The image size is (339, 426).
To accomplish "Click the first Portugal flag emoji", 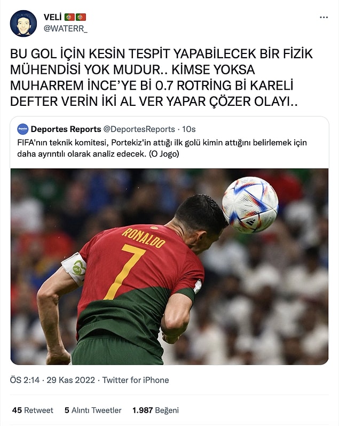I will (70, 17).
